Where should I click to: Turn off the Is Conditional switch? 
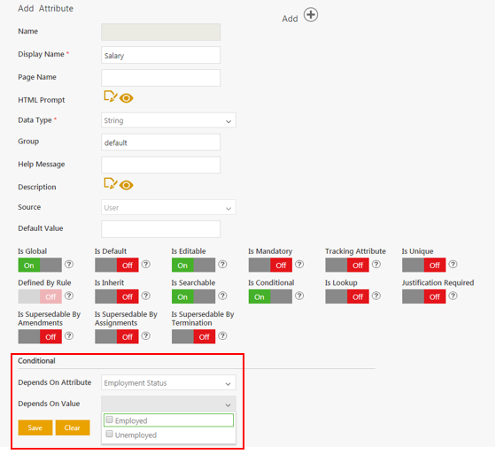point(270,296)
